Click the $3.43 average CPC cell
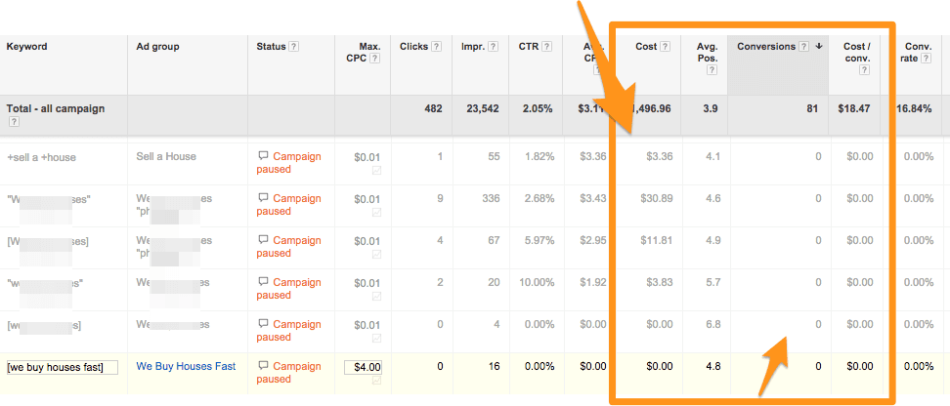The width and height of the screenshot is (950, 406). [x=592, y=198]
